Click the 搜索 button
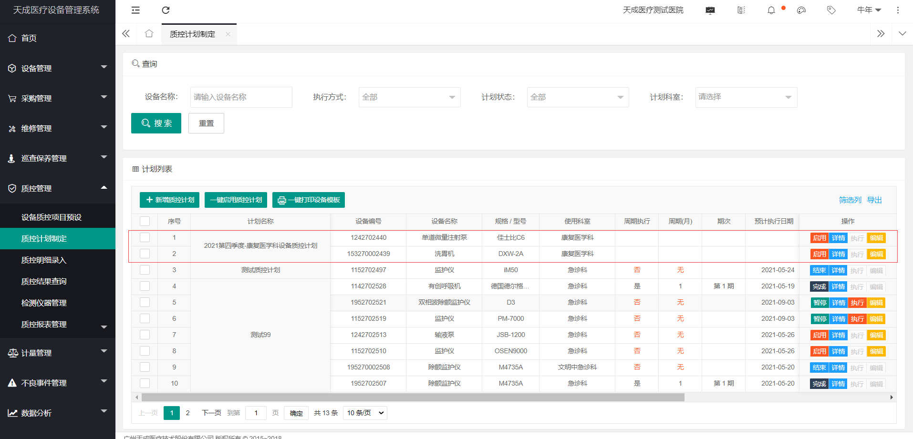Viewport: 913px width, 439px height. click(156, 123)
